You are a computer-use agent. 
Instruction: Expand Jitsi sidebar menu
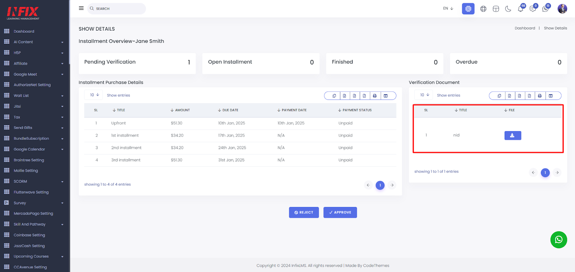tap(34, 106)
